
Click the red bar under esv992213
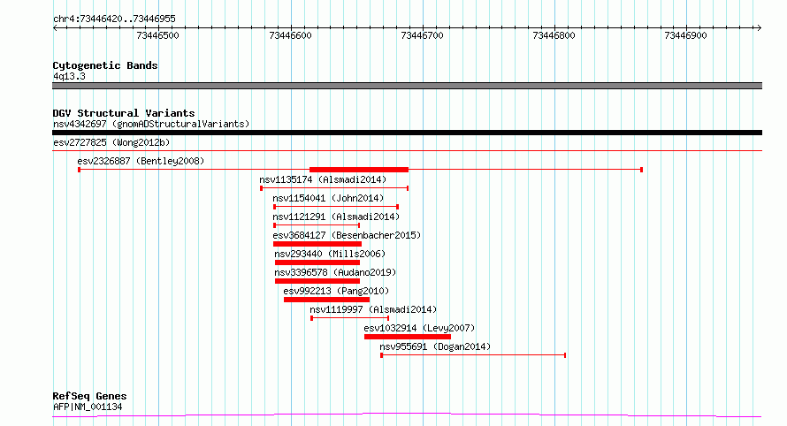pyautogui.click(x=327, y=300)
